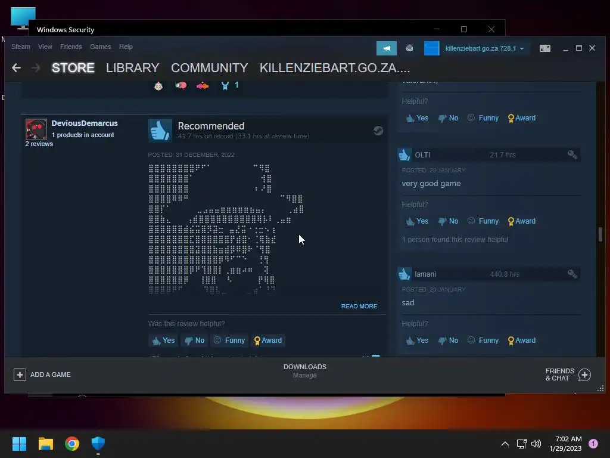Screen dimensions: 610x458
Task: Open the Windows Start menu
Action: pos(19,444)
